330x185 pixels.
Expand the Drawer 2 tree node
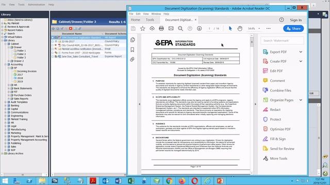pos(9,61)
